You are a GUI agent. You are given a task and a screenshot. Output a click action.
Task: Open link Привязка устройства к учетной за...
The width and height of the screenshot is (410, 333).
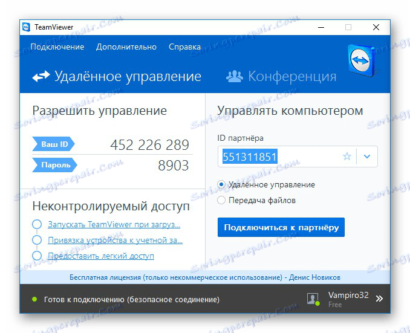115,240
